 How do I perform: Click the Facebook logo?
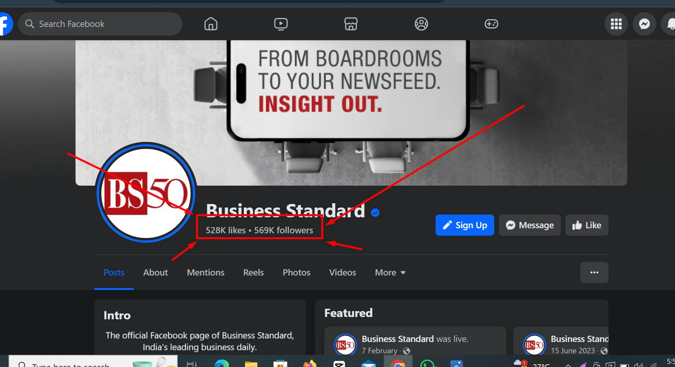point(5,24)
